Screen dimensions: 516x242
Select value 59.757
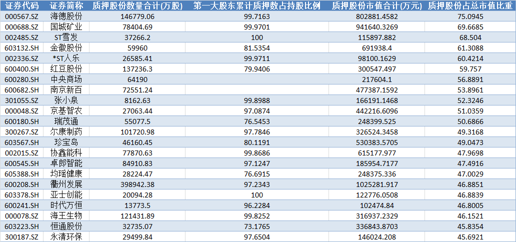tap(471, 69)
